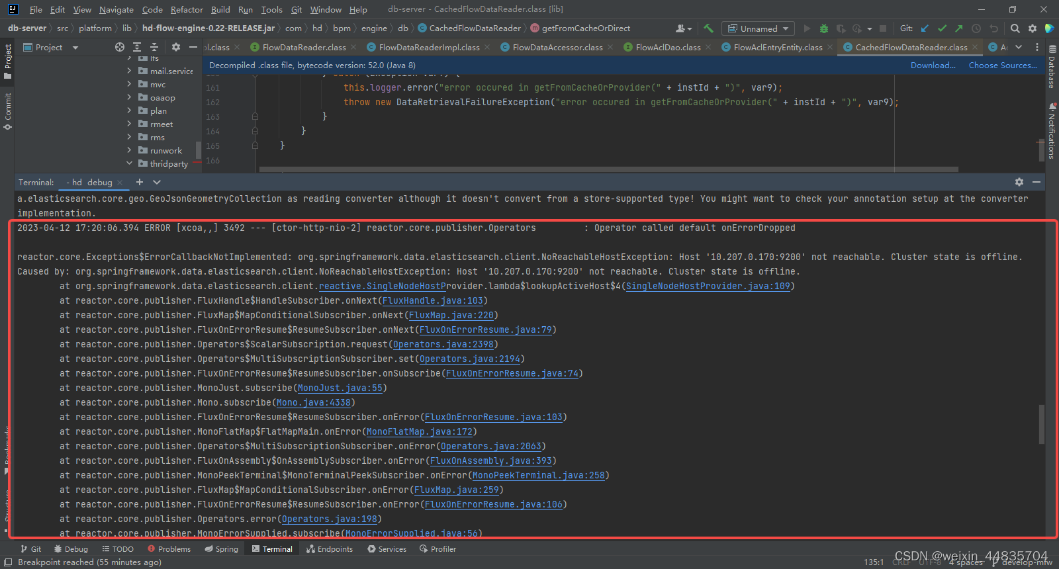Show hidden editor tabs chevron

coord(1019,47)
